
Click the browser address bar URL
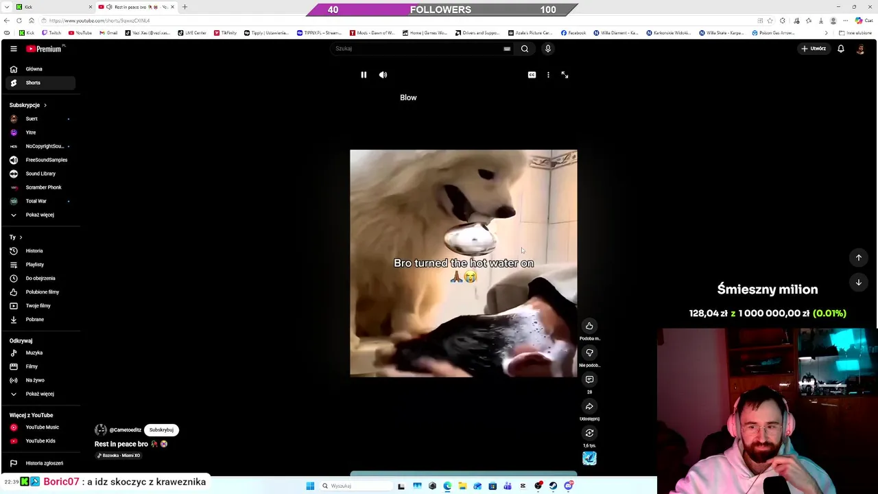tap(99, 21)
